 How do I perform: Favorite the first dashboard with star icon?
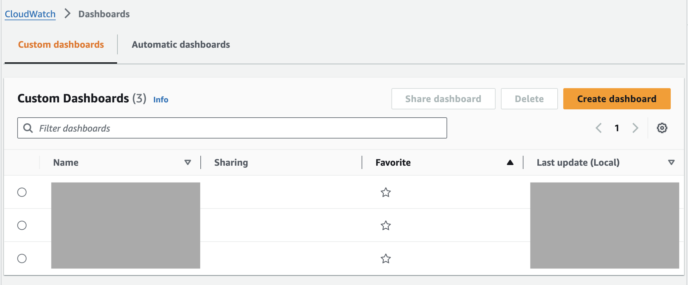(x=385, y=192)
